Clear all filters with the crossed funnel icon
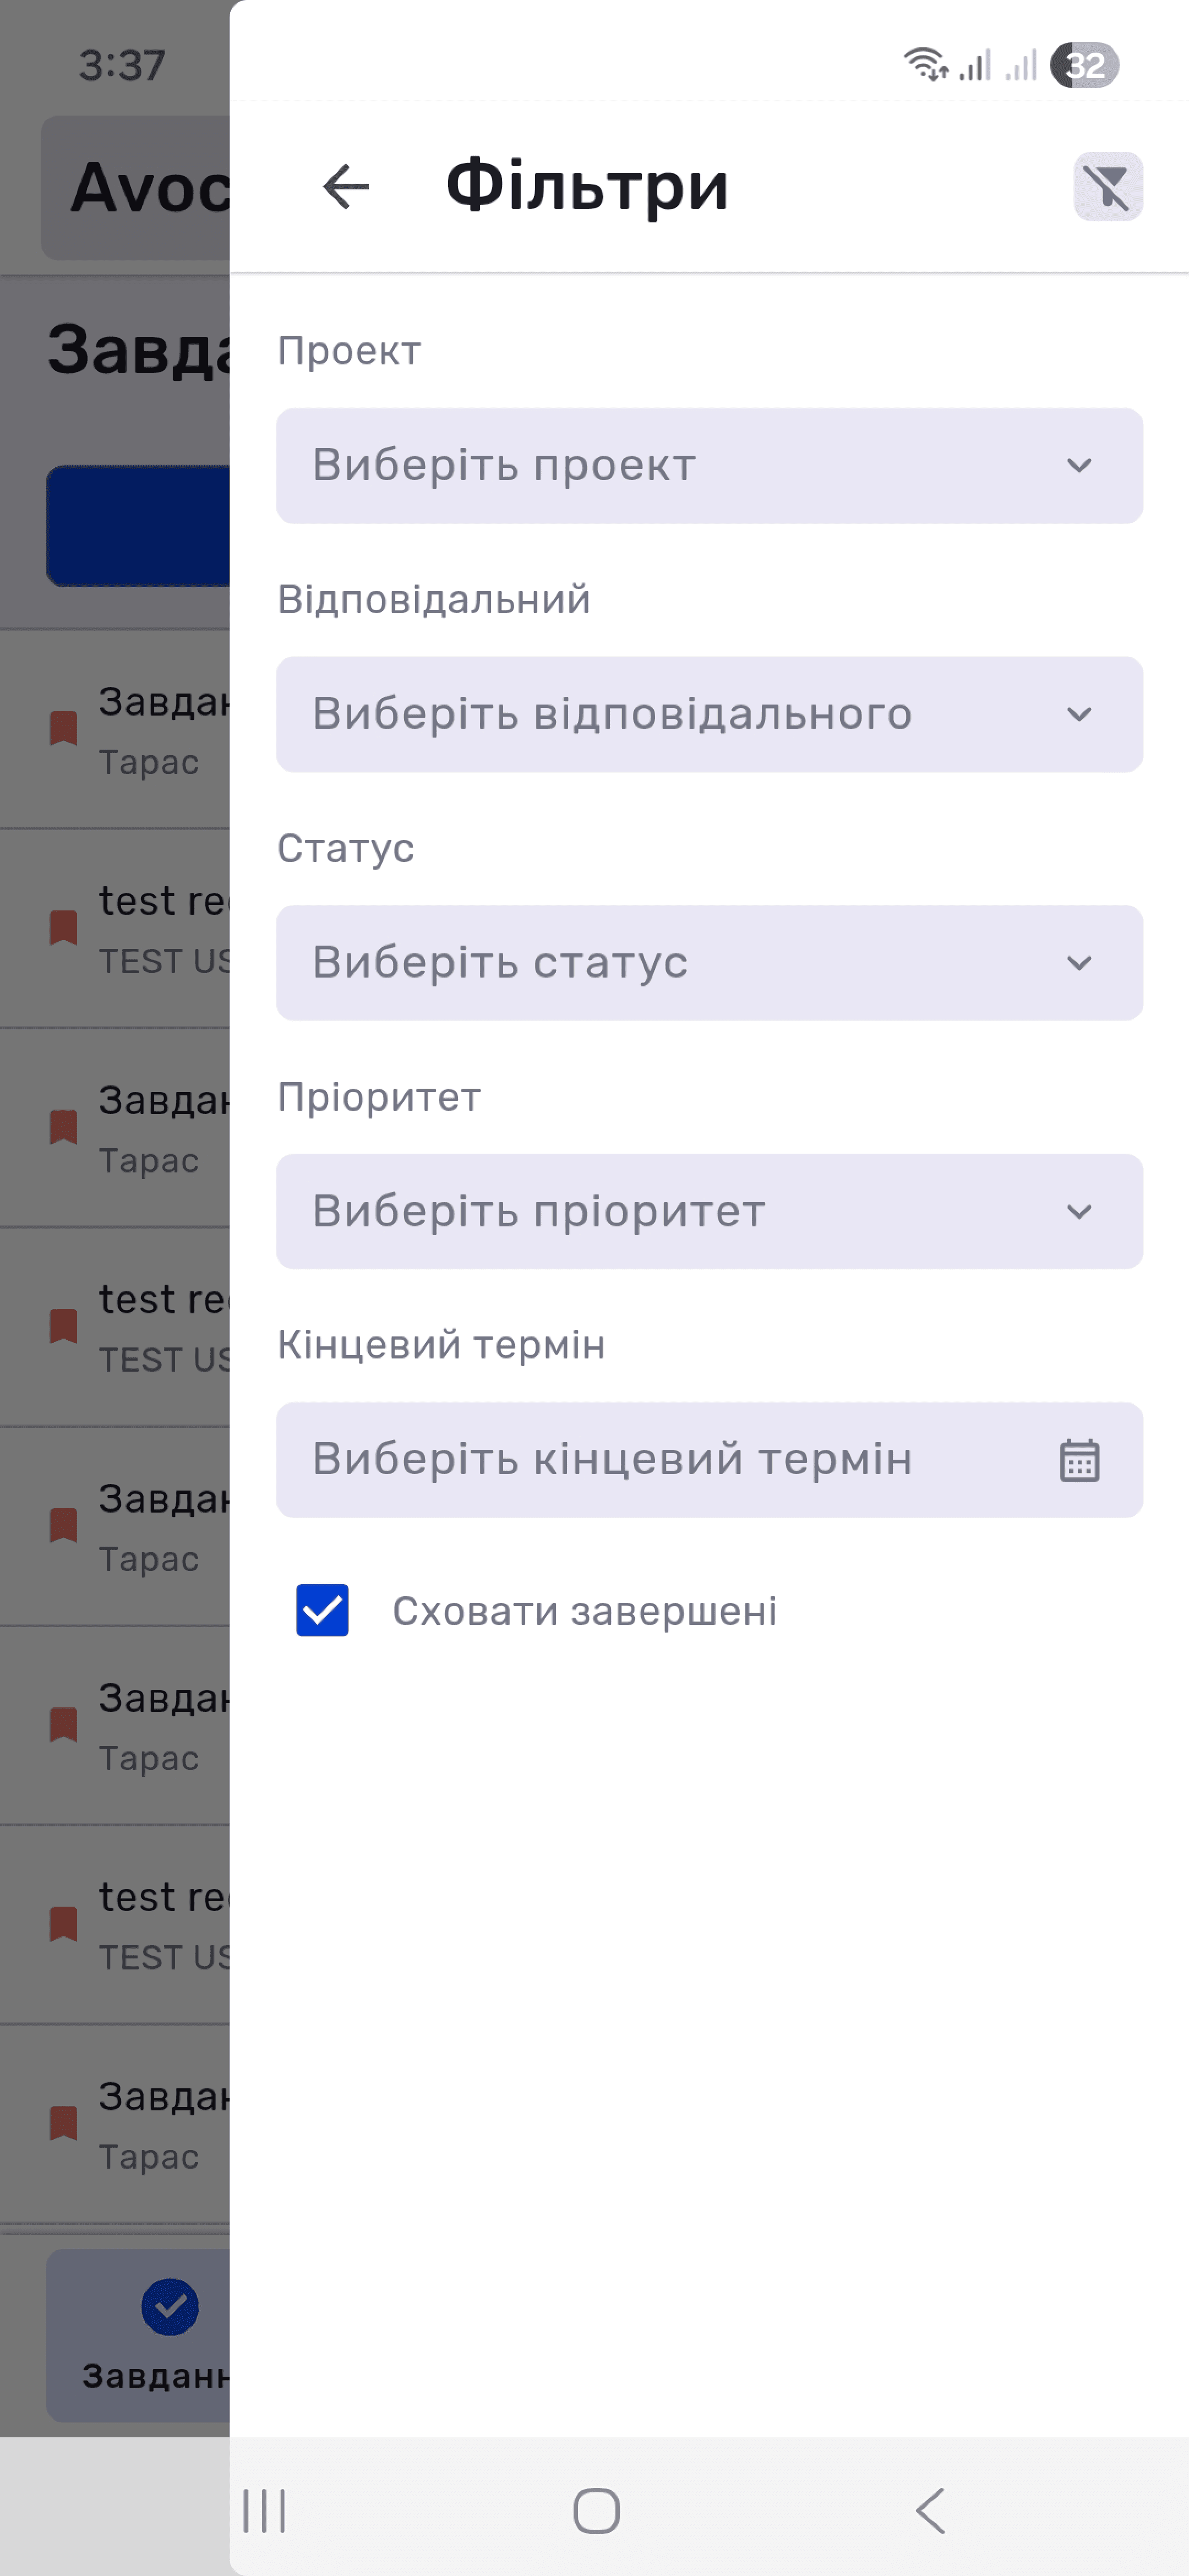Image resolution: width=1189 pixels, height=2576 pixels. (1108, 187)
